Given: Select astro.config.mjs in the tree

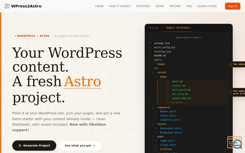Looking at the screenshot, I should click(x=164, y=47).
